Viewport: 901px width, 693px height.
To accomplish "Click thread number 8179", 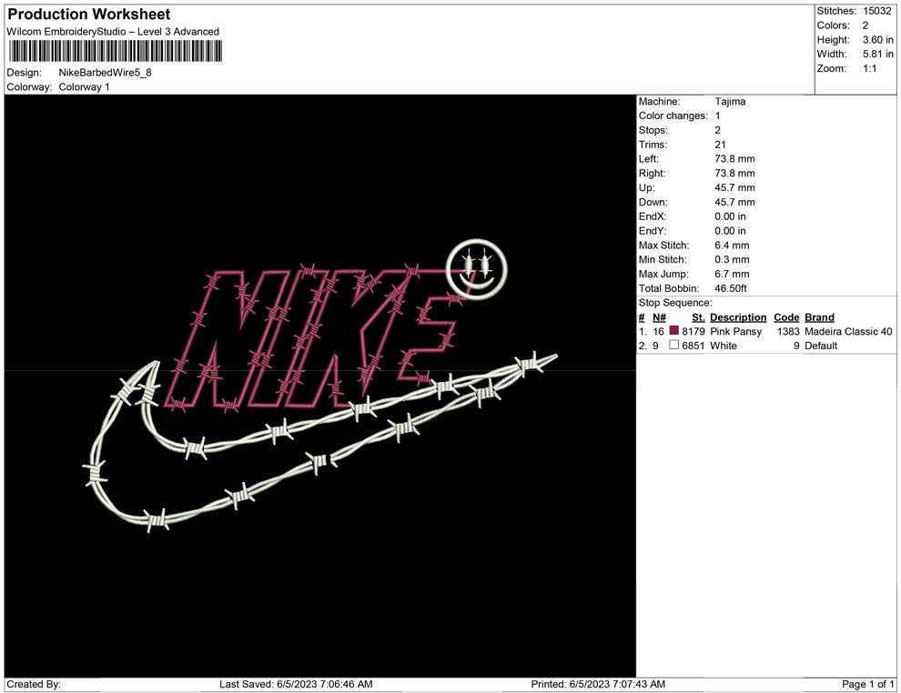I will (x=693, y=331).
